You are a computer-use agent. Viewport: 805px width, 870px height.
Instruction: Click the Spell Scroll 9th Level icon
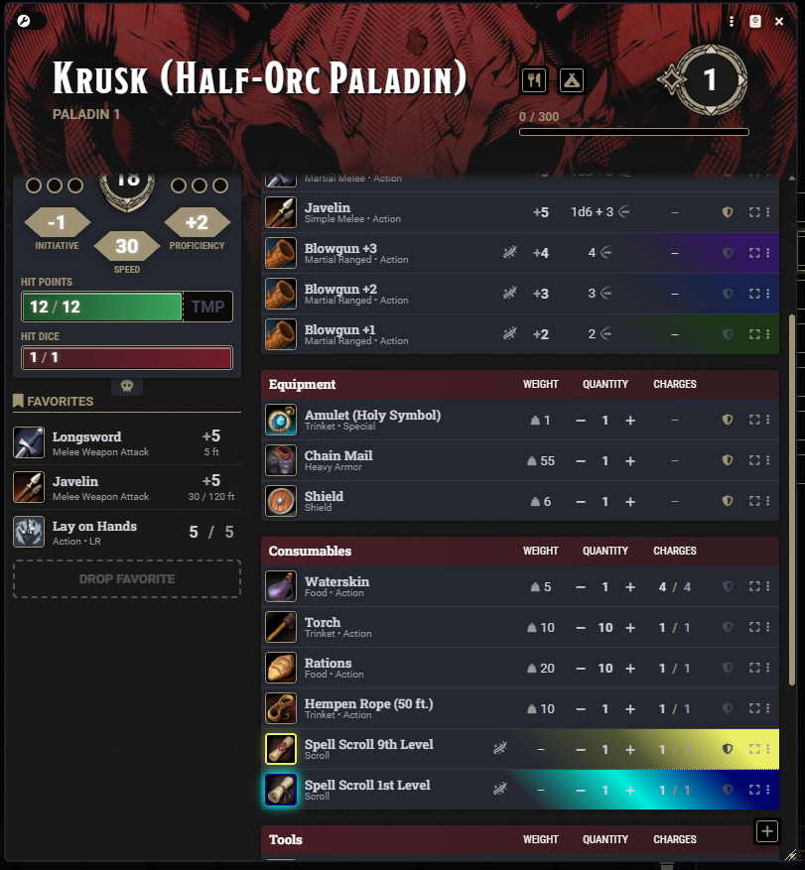click(x=280, y=749)
